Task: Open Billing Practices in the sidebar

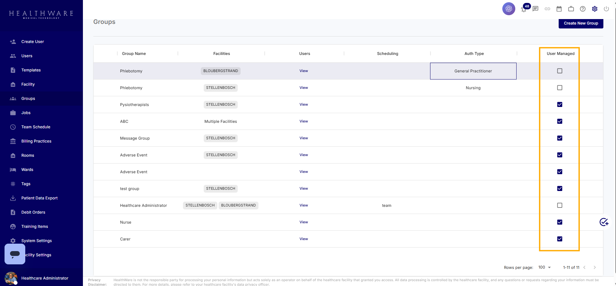Action: 36,141
